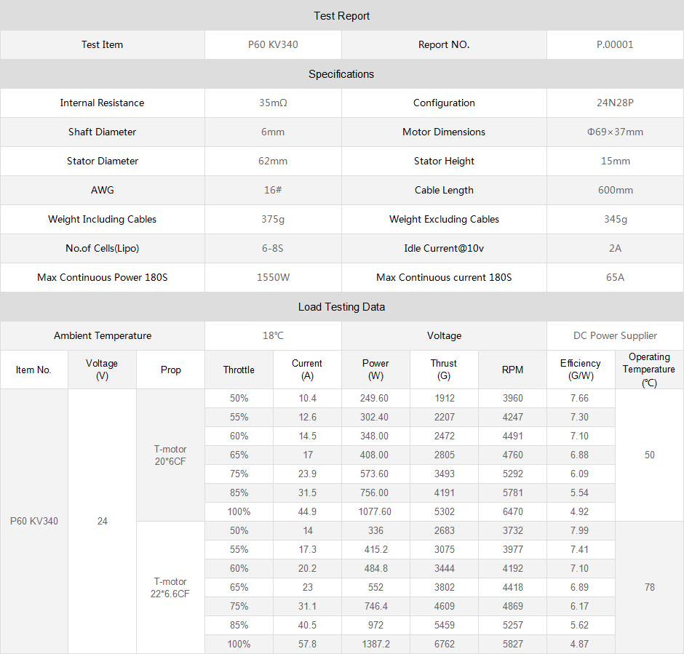This screenshot has height=654, width=684.
Task: Click the 'Test Report' title header
Action: click(x=341, y=16)
